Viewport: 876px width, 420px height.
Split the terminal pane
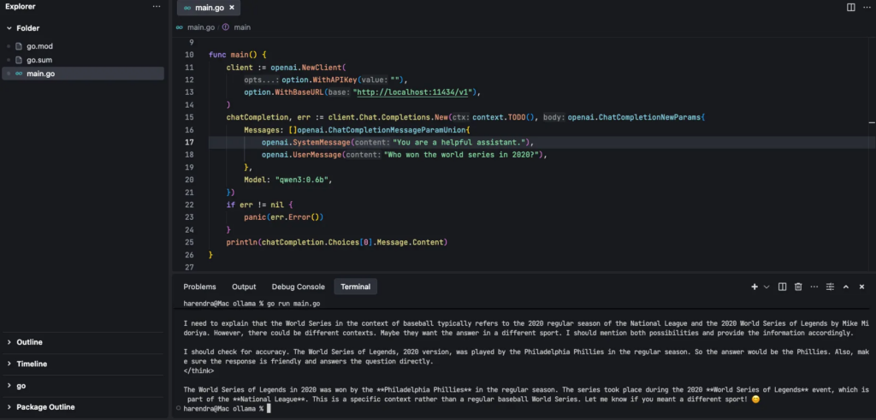pyautogui.click(x=782, y=287)
